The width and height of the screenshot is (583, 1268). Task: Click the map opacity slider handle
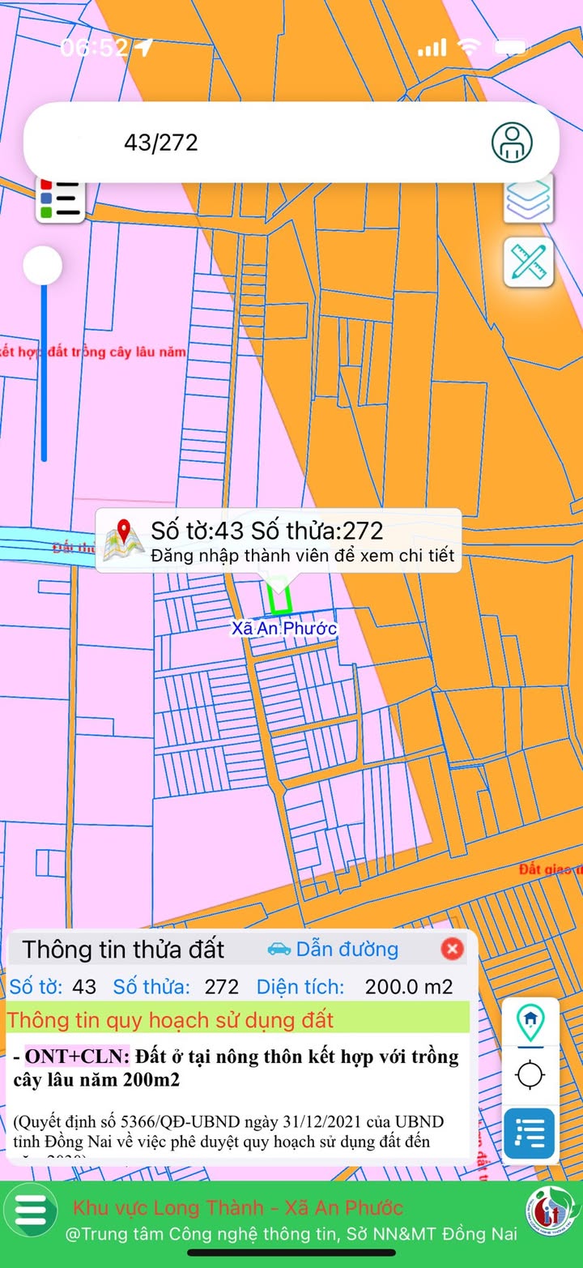pos(43,266)
